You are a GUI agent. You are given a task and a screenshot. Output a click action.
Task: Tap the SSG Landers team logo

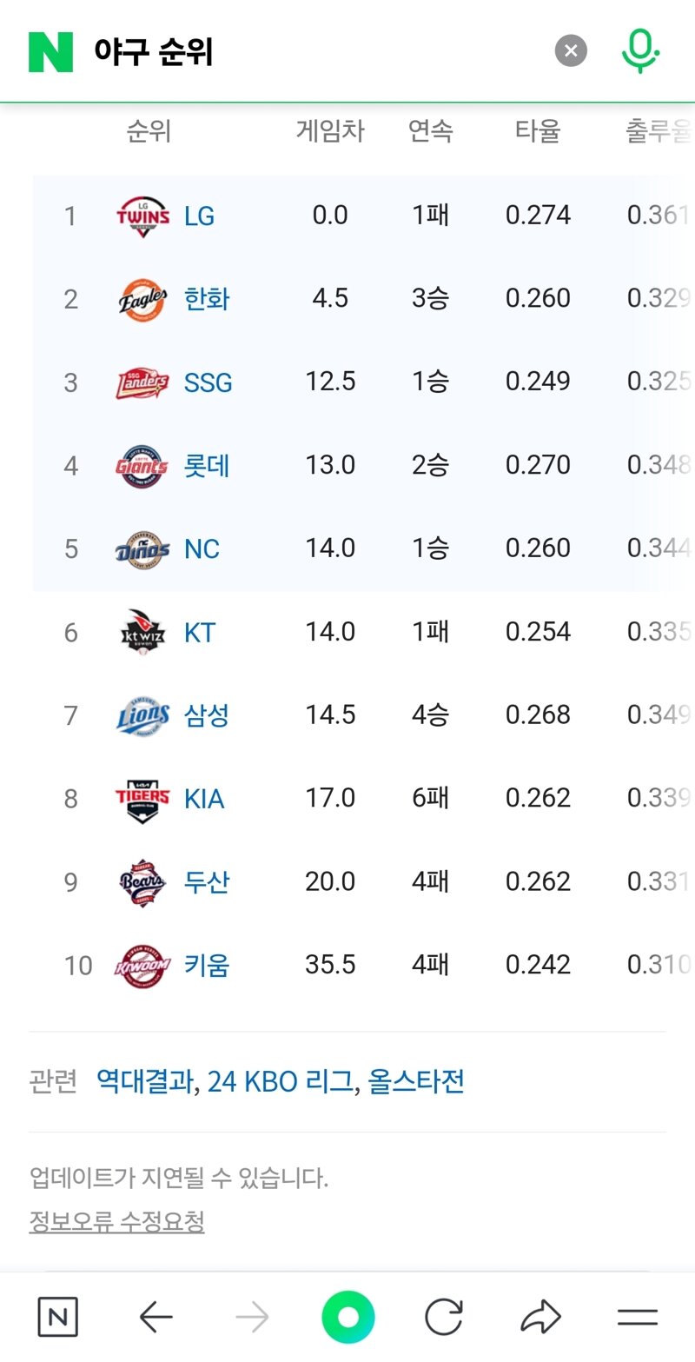142,382
